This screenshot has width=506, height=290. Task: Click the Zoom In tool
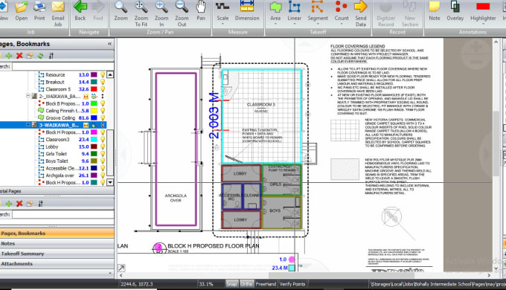(x=161, y=14)
